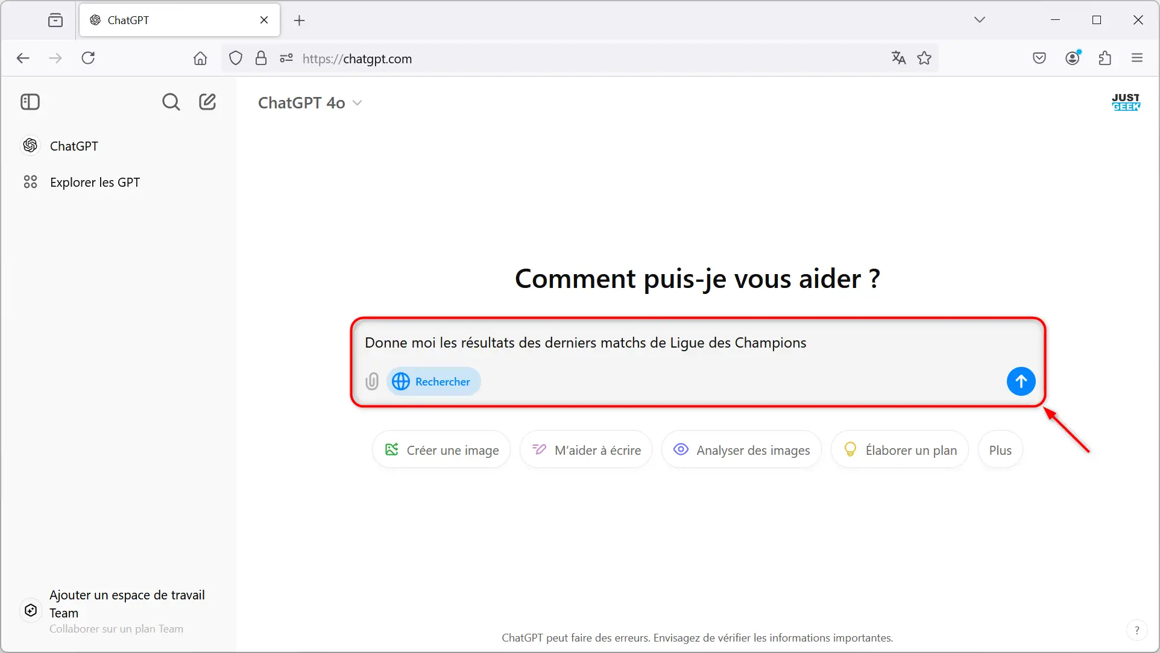Click the Plus options button
1160x653 pixels.
[1000, 450]
